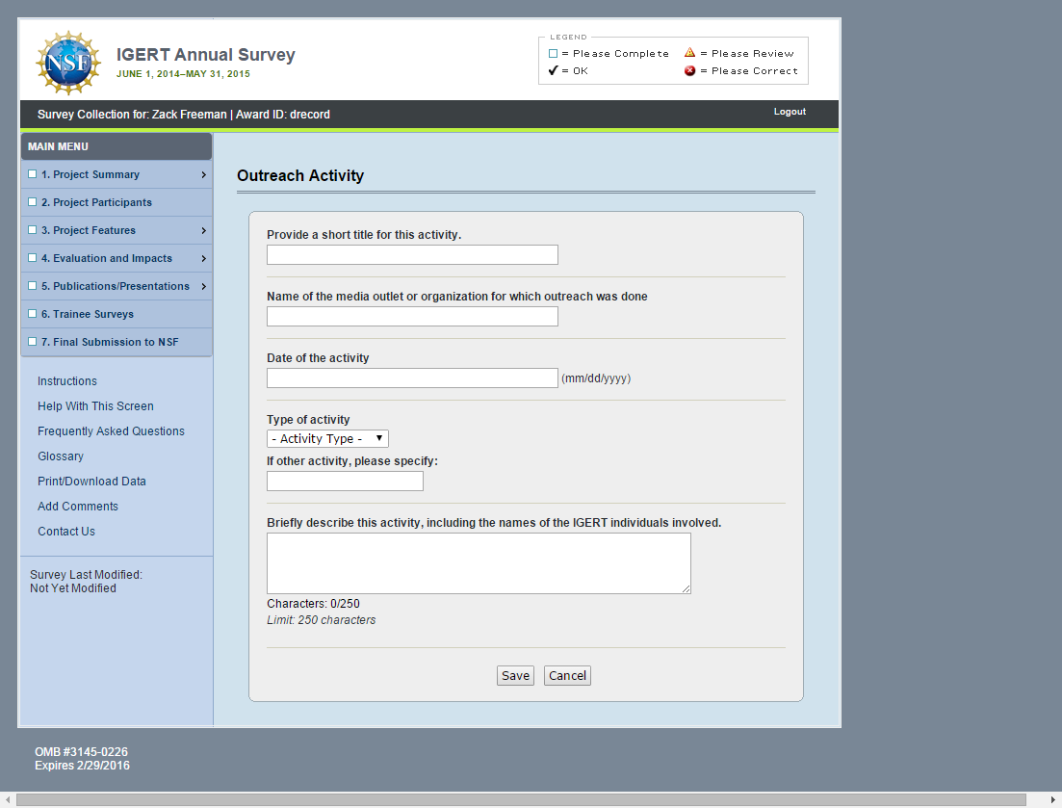This screenshot has width=1062, height=808.
Task: Save the outreach activity form
Action: coord(515,676)
